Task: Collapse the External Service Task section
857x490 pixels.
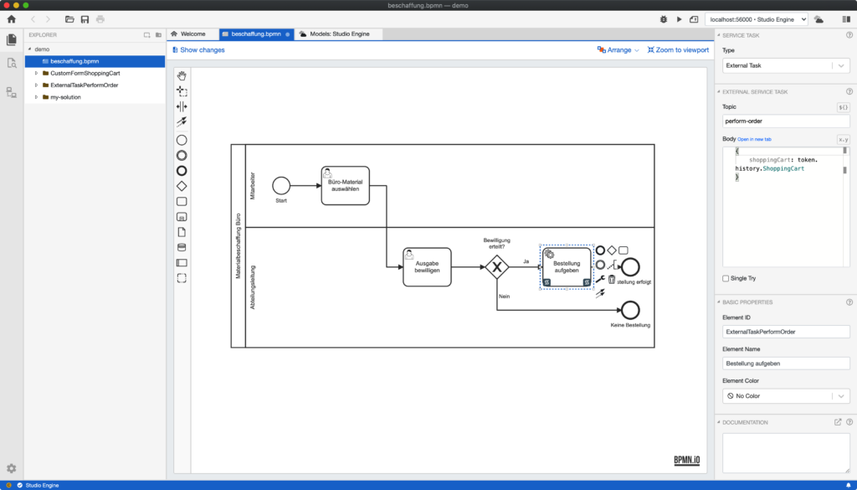Action: [719, 92]
